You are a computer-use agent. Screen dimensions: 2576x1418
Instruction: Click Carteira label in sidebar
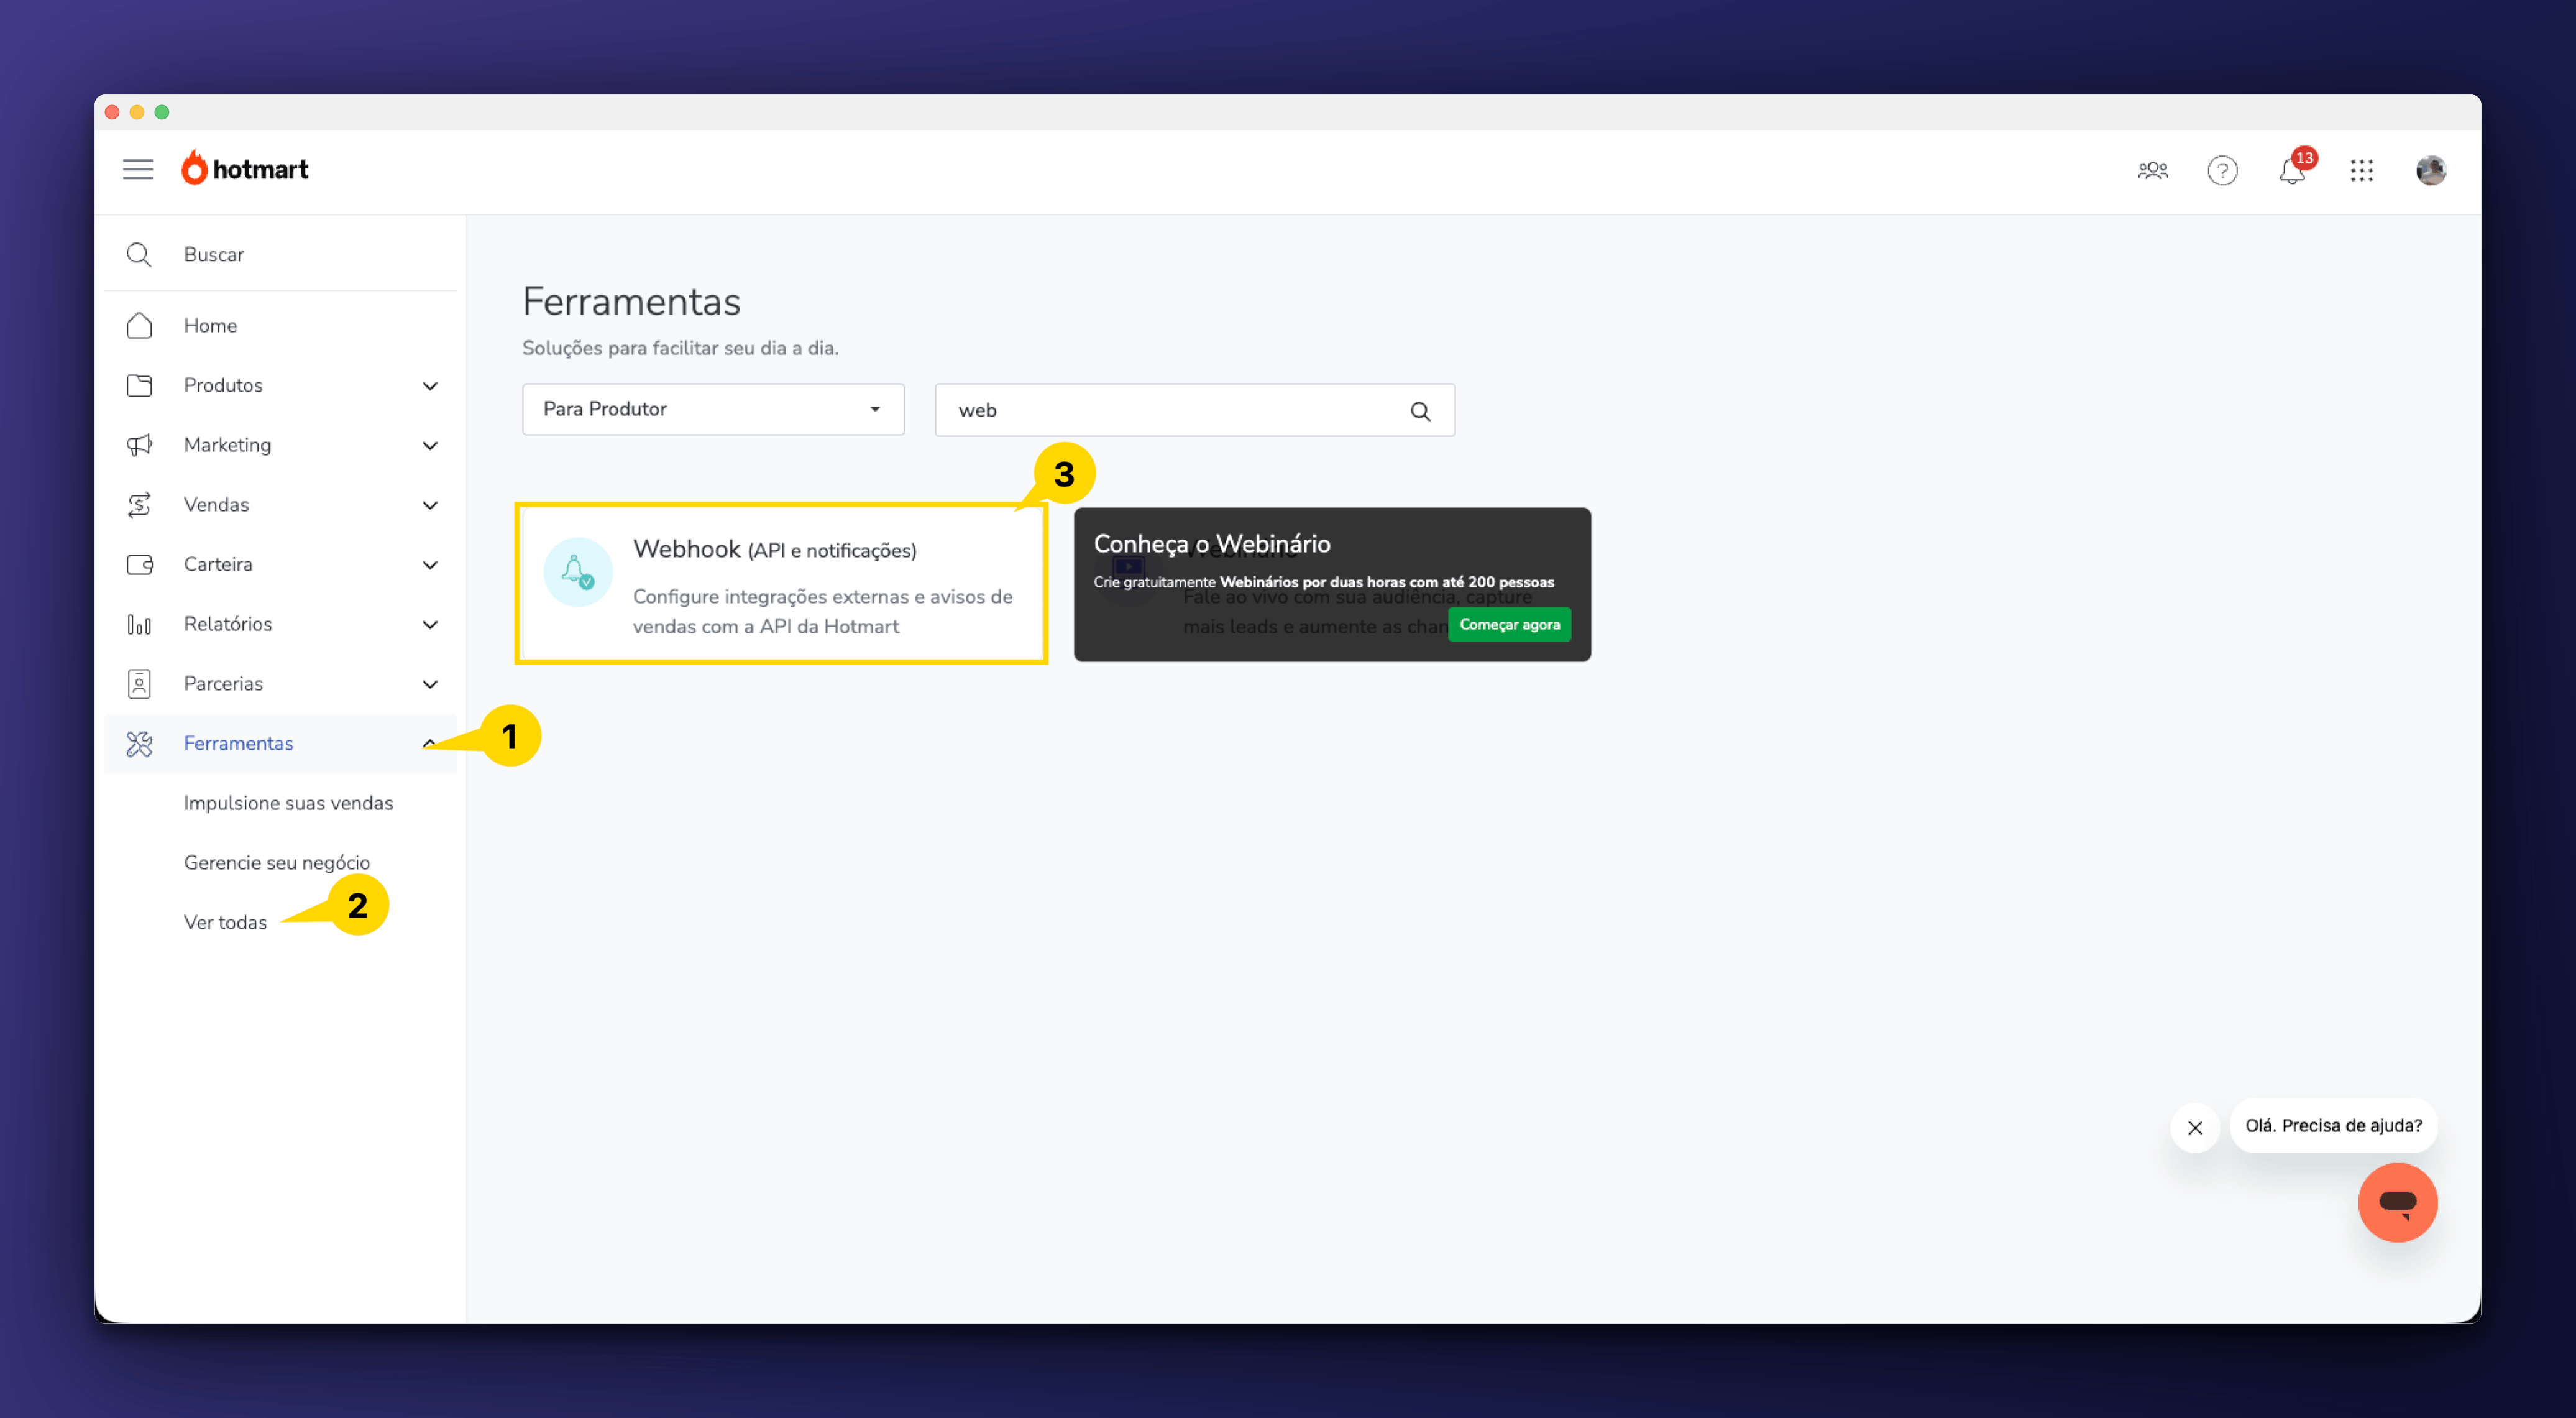218,564
